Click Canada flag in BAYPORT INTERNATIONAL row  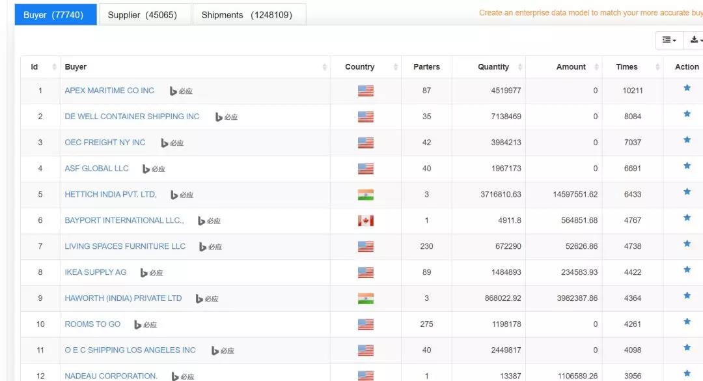(x=365, y=221)
